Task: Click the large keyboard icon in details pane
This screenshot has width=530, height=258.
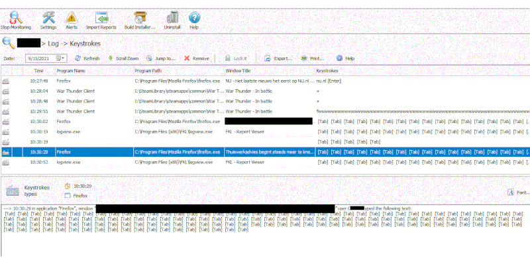Action: (x=13, y=191)
